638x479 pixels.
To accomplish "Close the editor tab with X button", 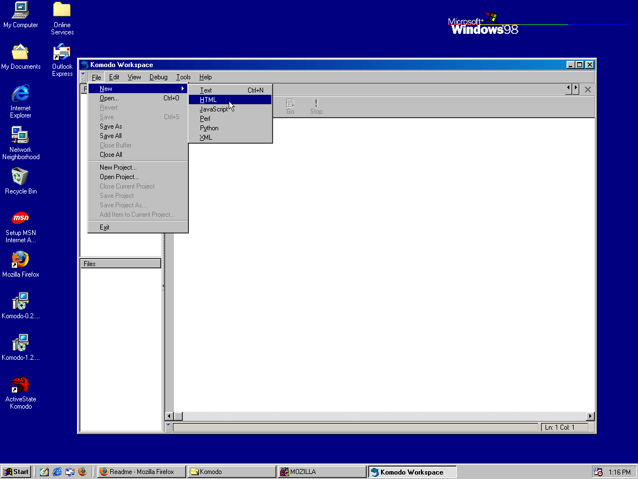I will click(x=588, y=90).
